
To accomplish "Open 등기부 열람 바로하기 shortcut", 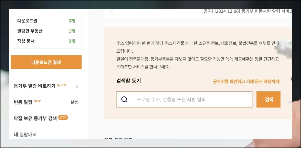I will [x=35, y=86].
